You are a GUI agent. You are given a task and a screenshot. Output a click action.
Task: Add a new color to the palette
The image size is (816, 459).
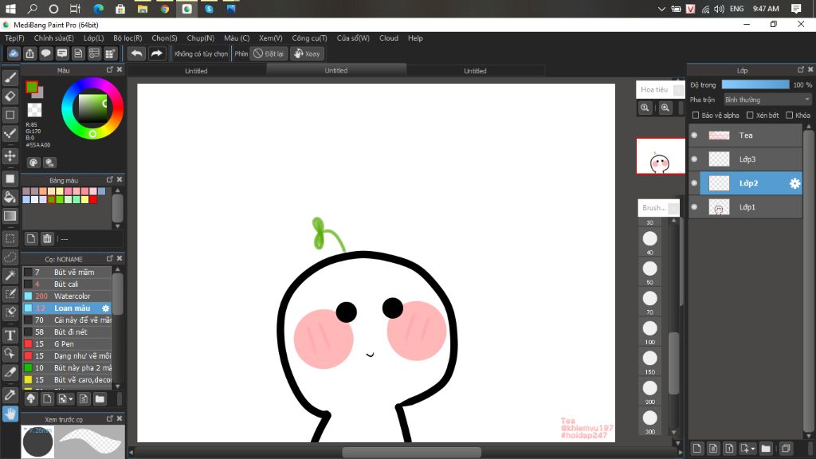point(31,239)
